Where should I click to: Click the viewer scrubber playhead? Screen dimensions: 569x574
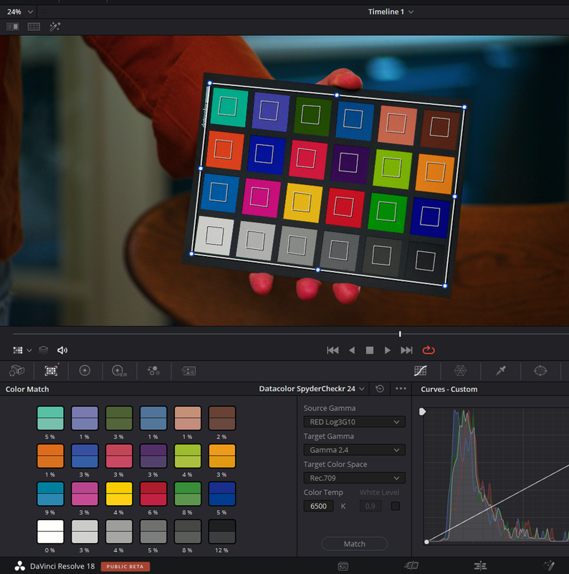pos(400,334)
